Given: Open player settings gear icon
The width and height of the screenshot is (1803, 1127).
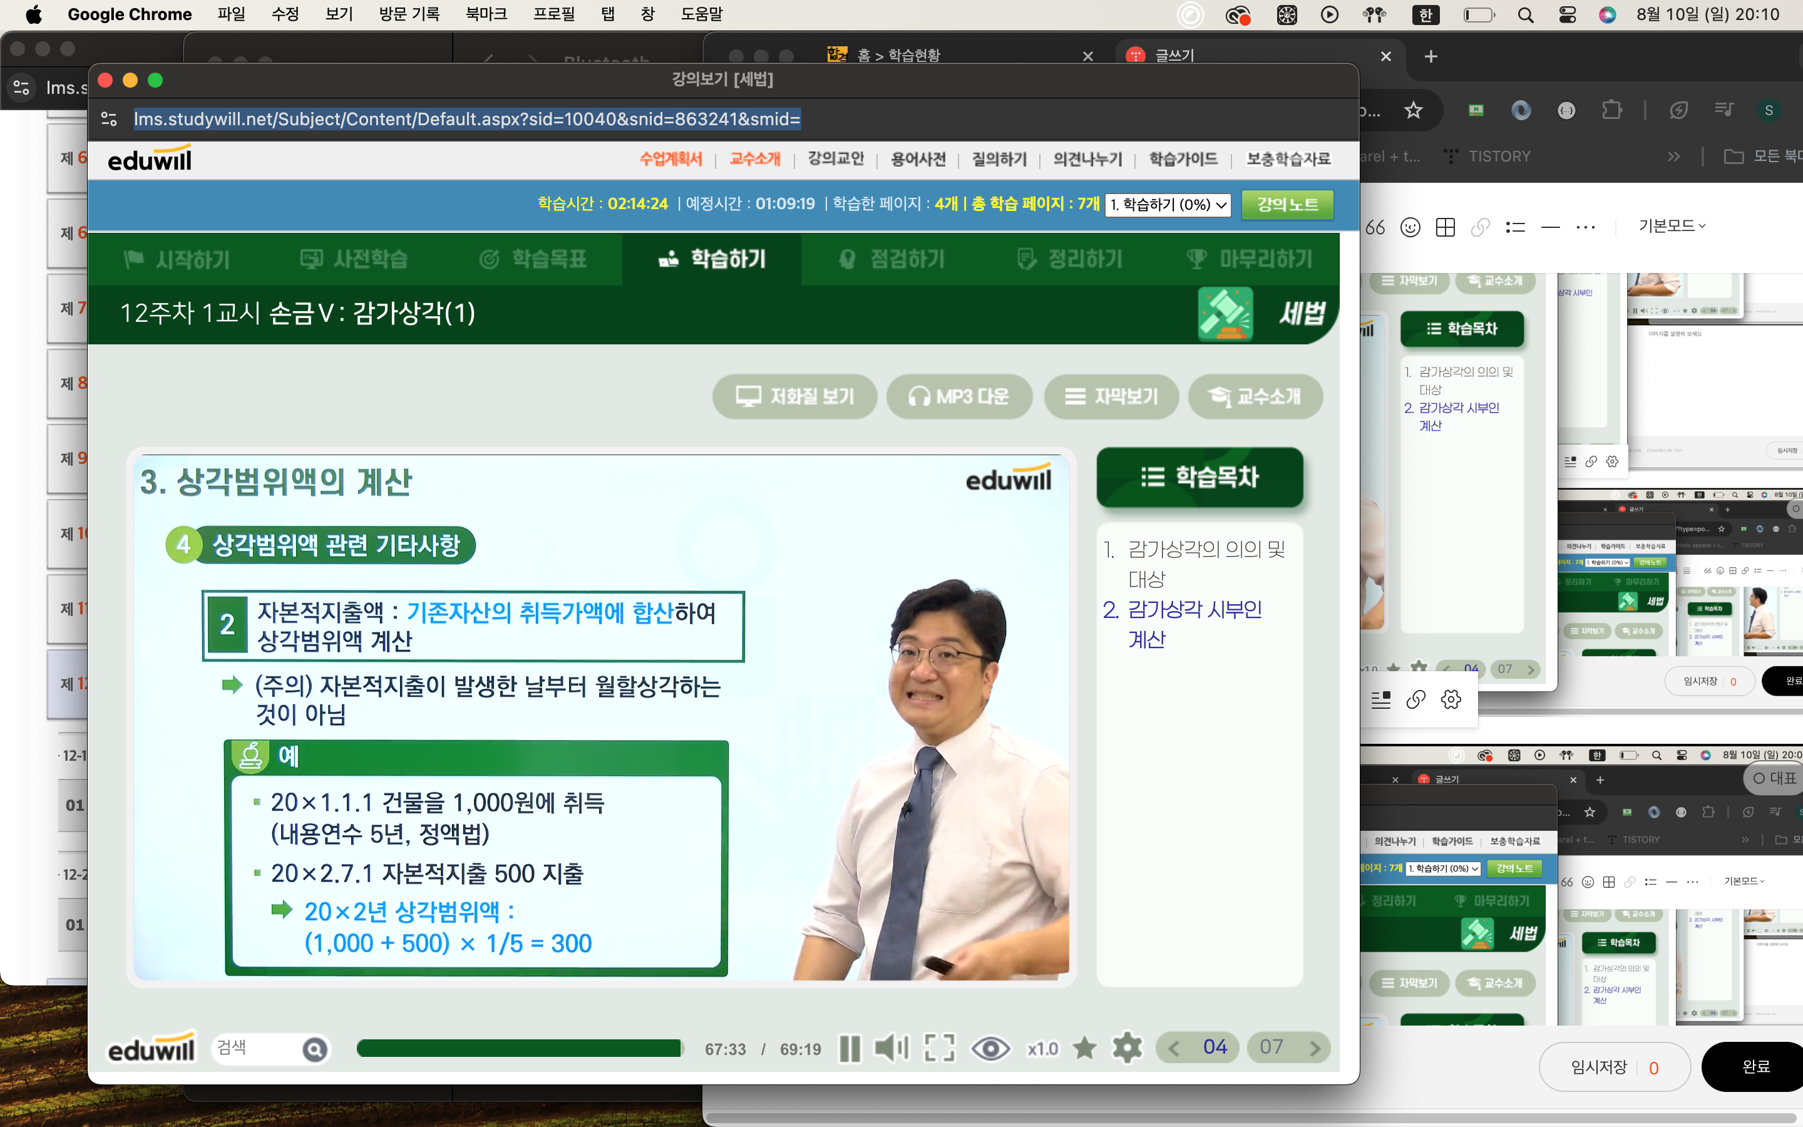Looking at the screenshot, I should pyautogui.click(x=1128, y=1049).
